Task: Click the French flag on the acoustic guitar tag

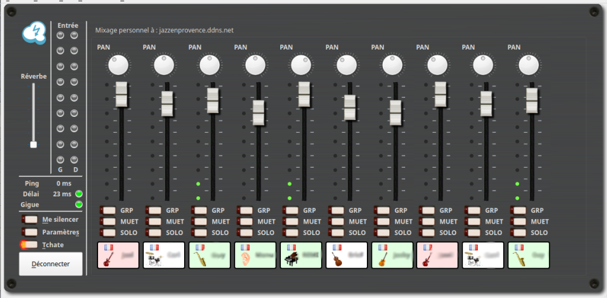Action: (382, 247)
